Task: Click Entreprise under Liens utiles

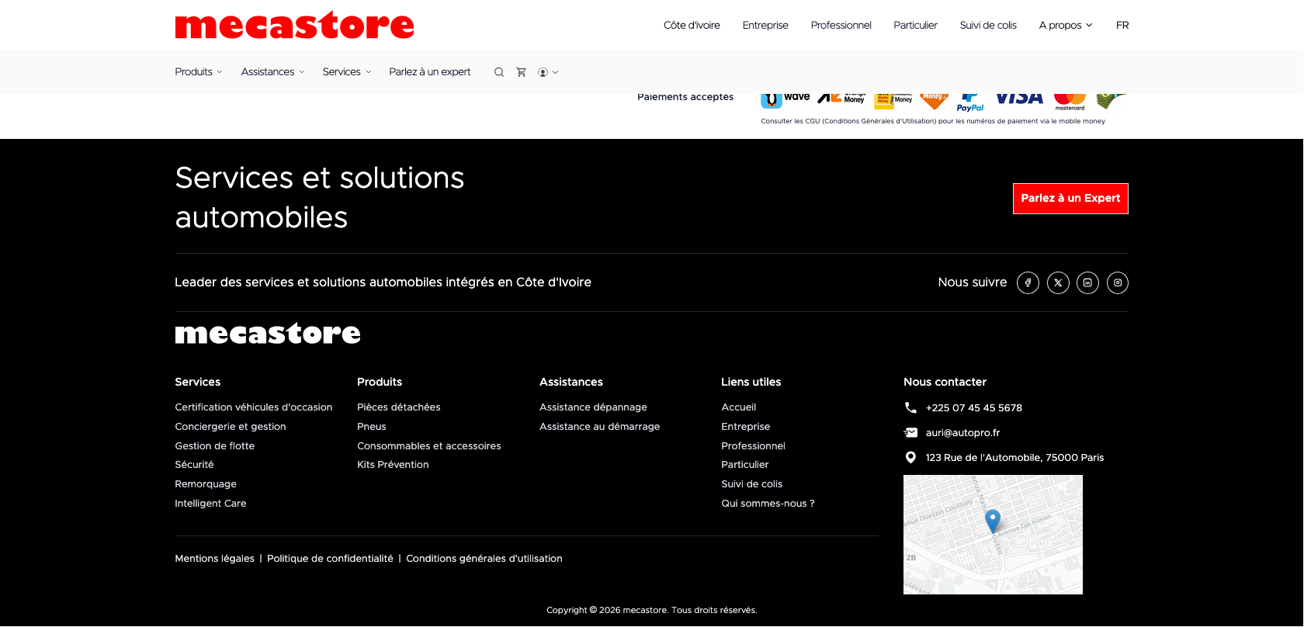Action: coord(746,427)
